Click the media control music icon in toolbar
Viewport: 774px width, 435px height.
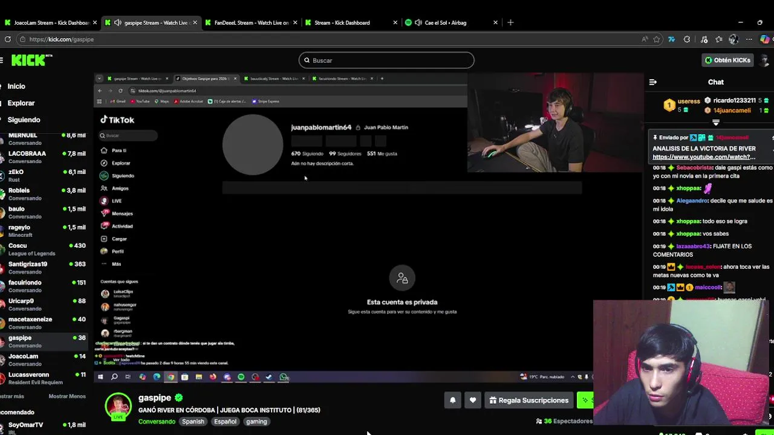[704, 39]
